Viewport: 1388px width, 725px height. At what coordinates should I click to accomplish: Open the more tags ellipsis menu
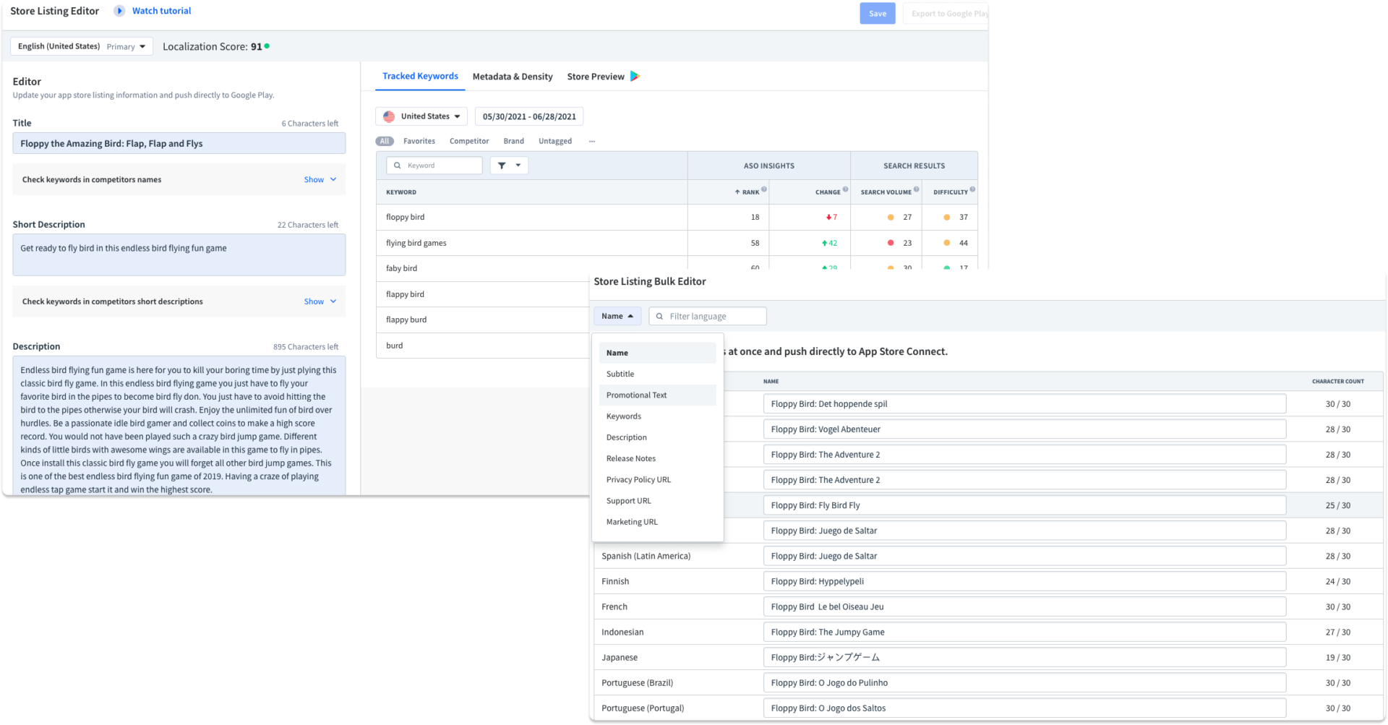pyautogui.click(x=592, y=141)
